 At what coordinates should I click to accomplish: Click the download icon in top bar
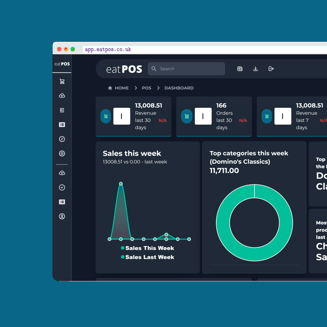pos(255,69)
